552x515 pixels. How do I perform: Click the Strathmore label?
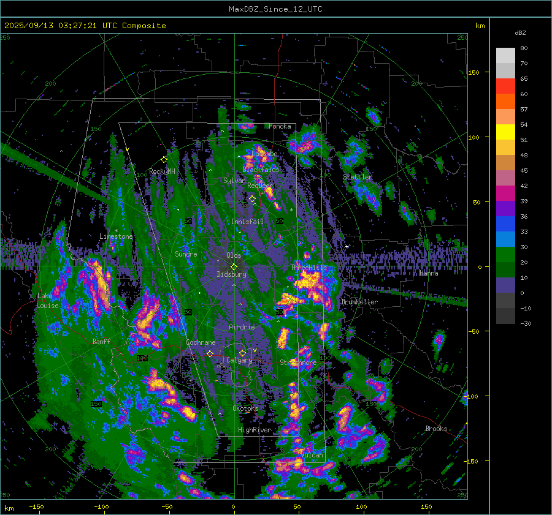pos(298,363)
